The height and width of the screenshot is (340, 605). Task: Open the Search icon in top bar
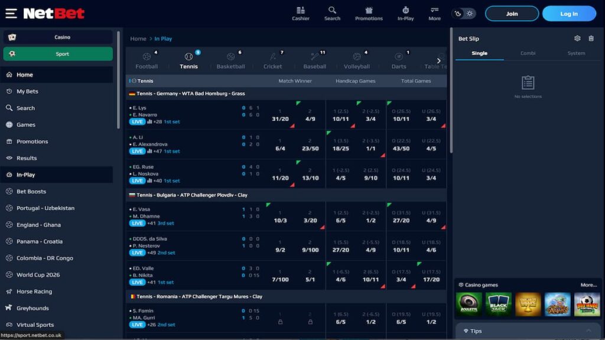coord(332,14)
